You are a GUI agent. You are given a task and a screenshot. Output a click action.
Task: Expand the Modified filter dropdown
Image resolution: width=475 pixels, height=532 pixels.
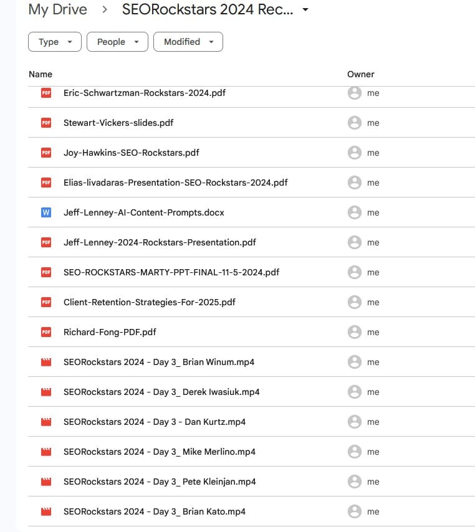[x=188, y=42]
